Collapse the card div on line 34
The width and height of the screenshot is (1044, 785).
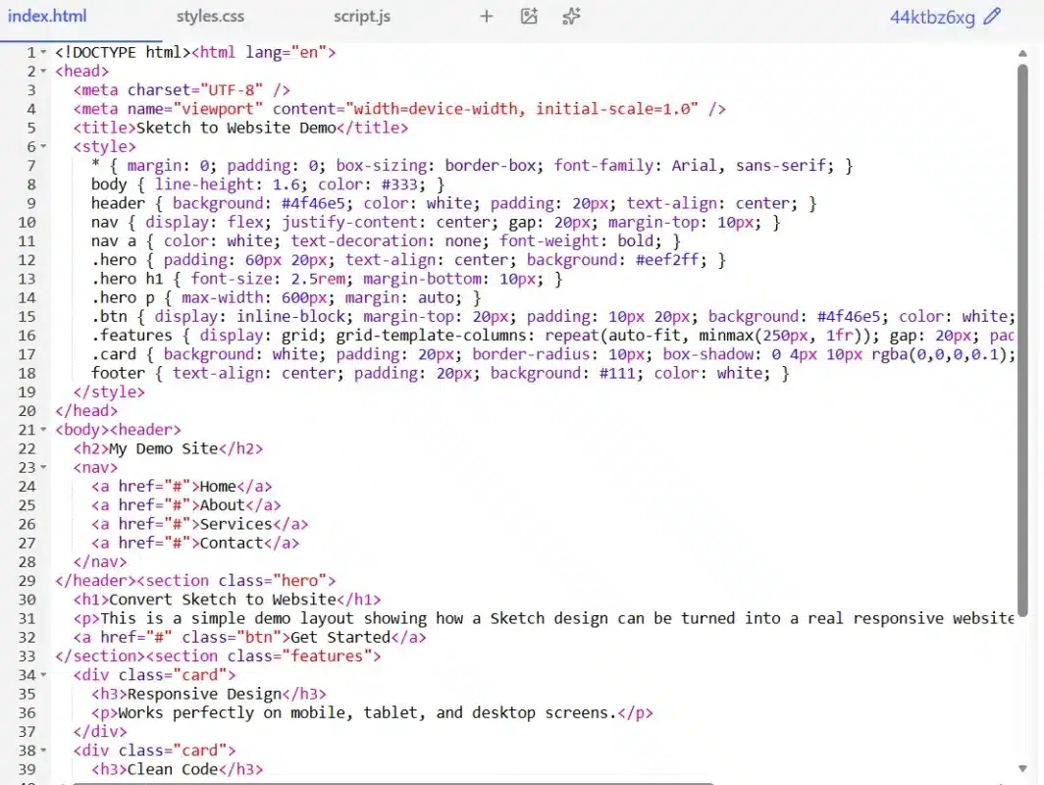tap(43, 674)
